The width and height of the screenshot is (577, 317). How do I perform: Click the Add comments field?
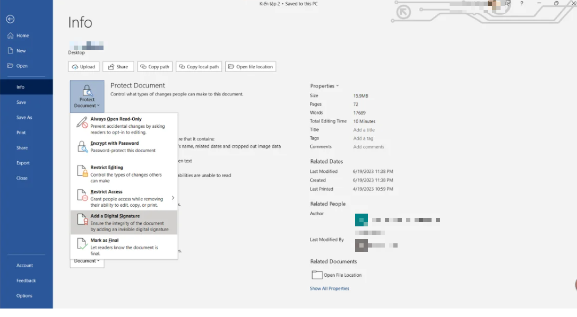368,146
